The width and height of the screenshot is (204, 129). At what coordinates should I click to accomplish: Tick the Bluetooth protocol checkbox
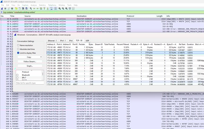click(x=18, y=75)
